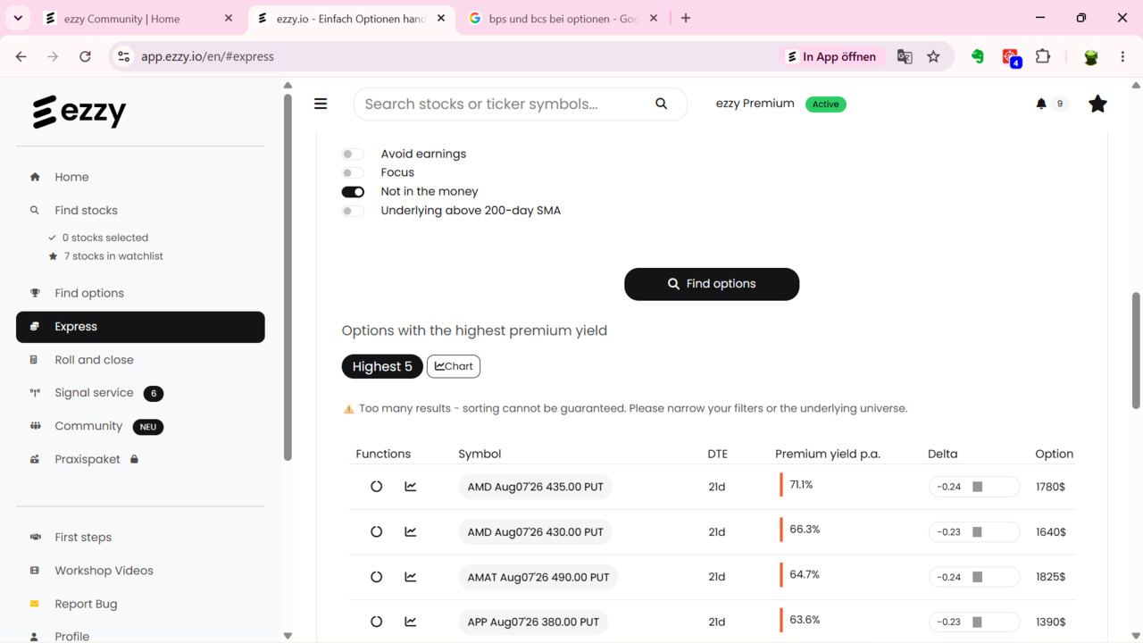Open AMAT Aug07'26 490.00 PUT symbol
1143x643 pixels.
coord(538,577)
